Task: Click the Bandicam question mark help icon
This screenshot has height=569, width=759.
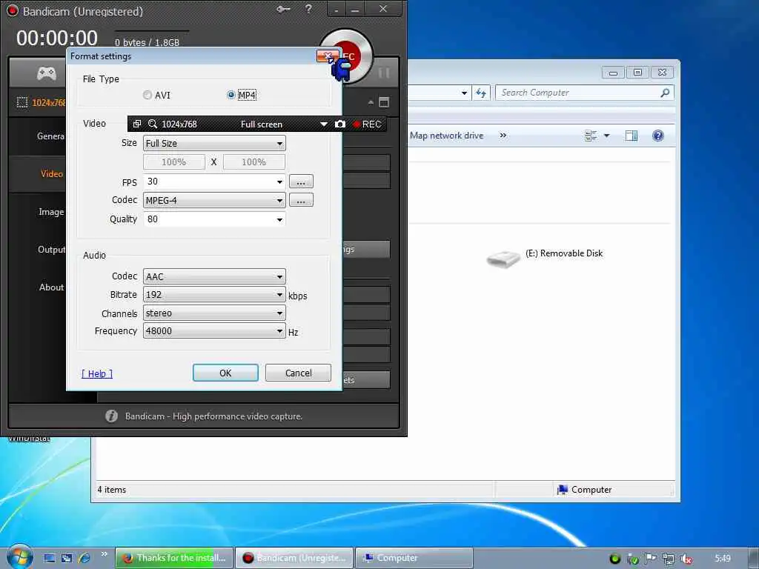Action: pos(308,9)
